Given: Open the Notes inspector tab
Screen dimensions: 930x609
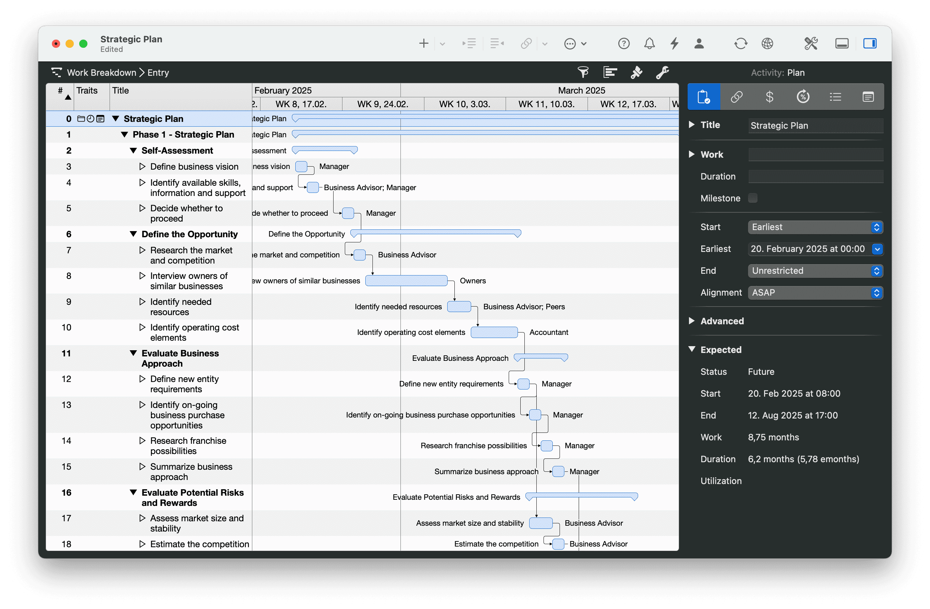Looking at the screenshot, I should click(868, 97).
